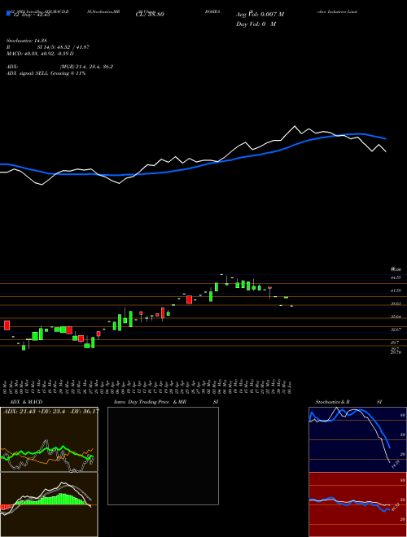Click the 35.64 price axis label
This screenshot has width=407, height=537.
click(396, 317)
